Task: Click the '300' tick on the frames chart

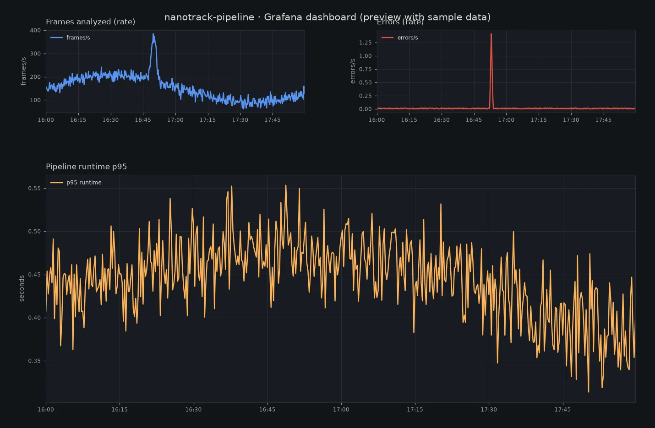Action: coord(35,54)
